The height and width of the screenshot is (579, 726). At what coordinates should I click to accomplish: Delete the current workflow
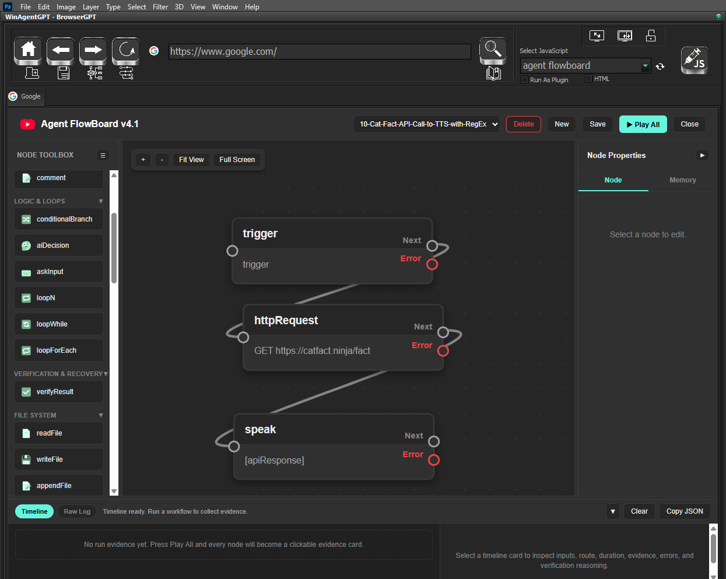[524, 124]
